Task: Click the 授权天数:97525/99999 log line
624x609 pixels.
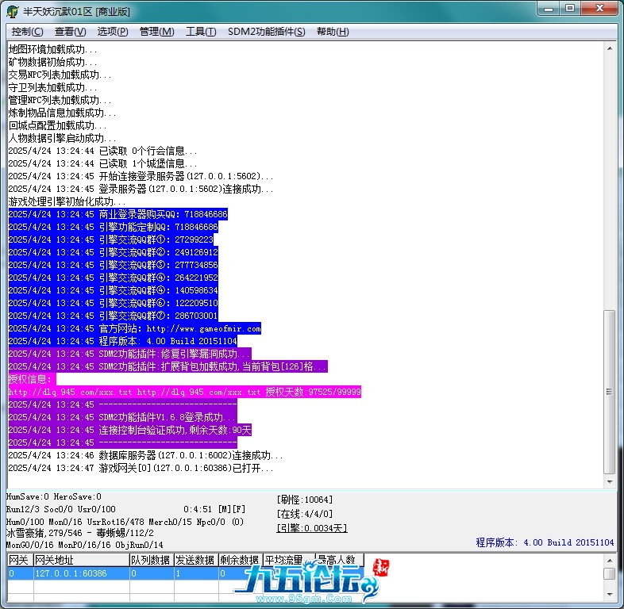Action: tap(185, 392)
